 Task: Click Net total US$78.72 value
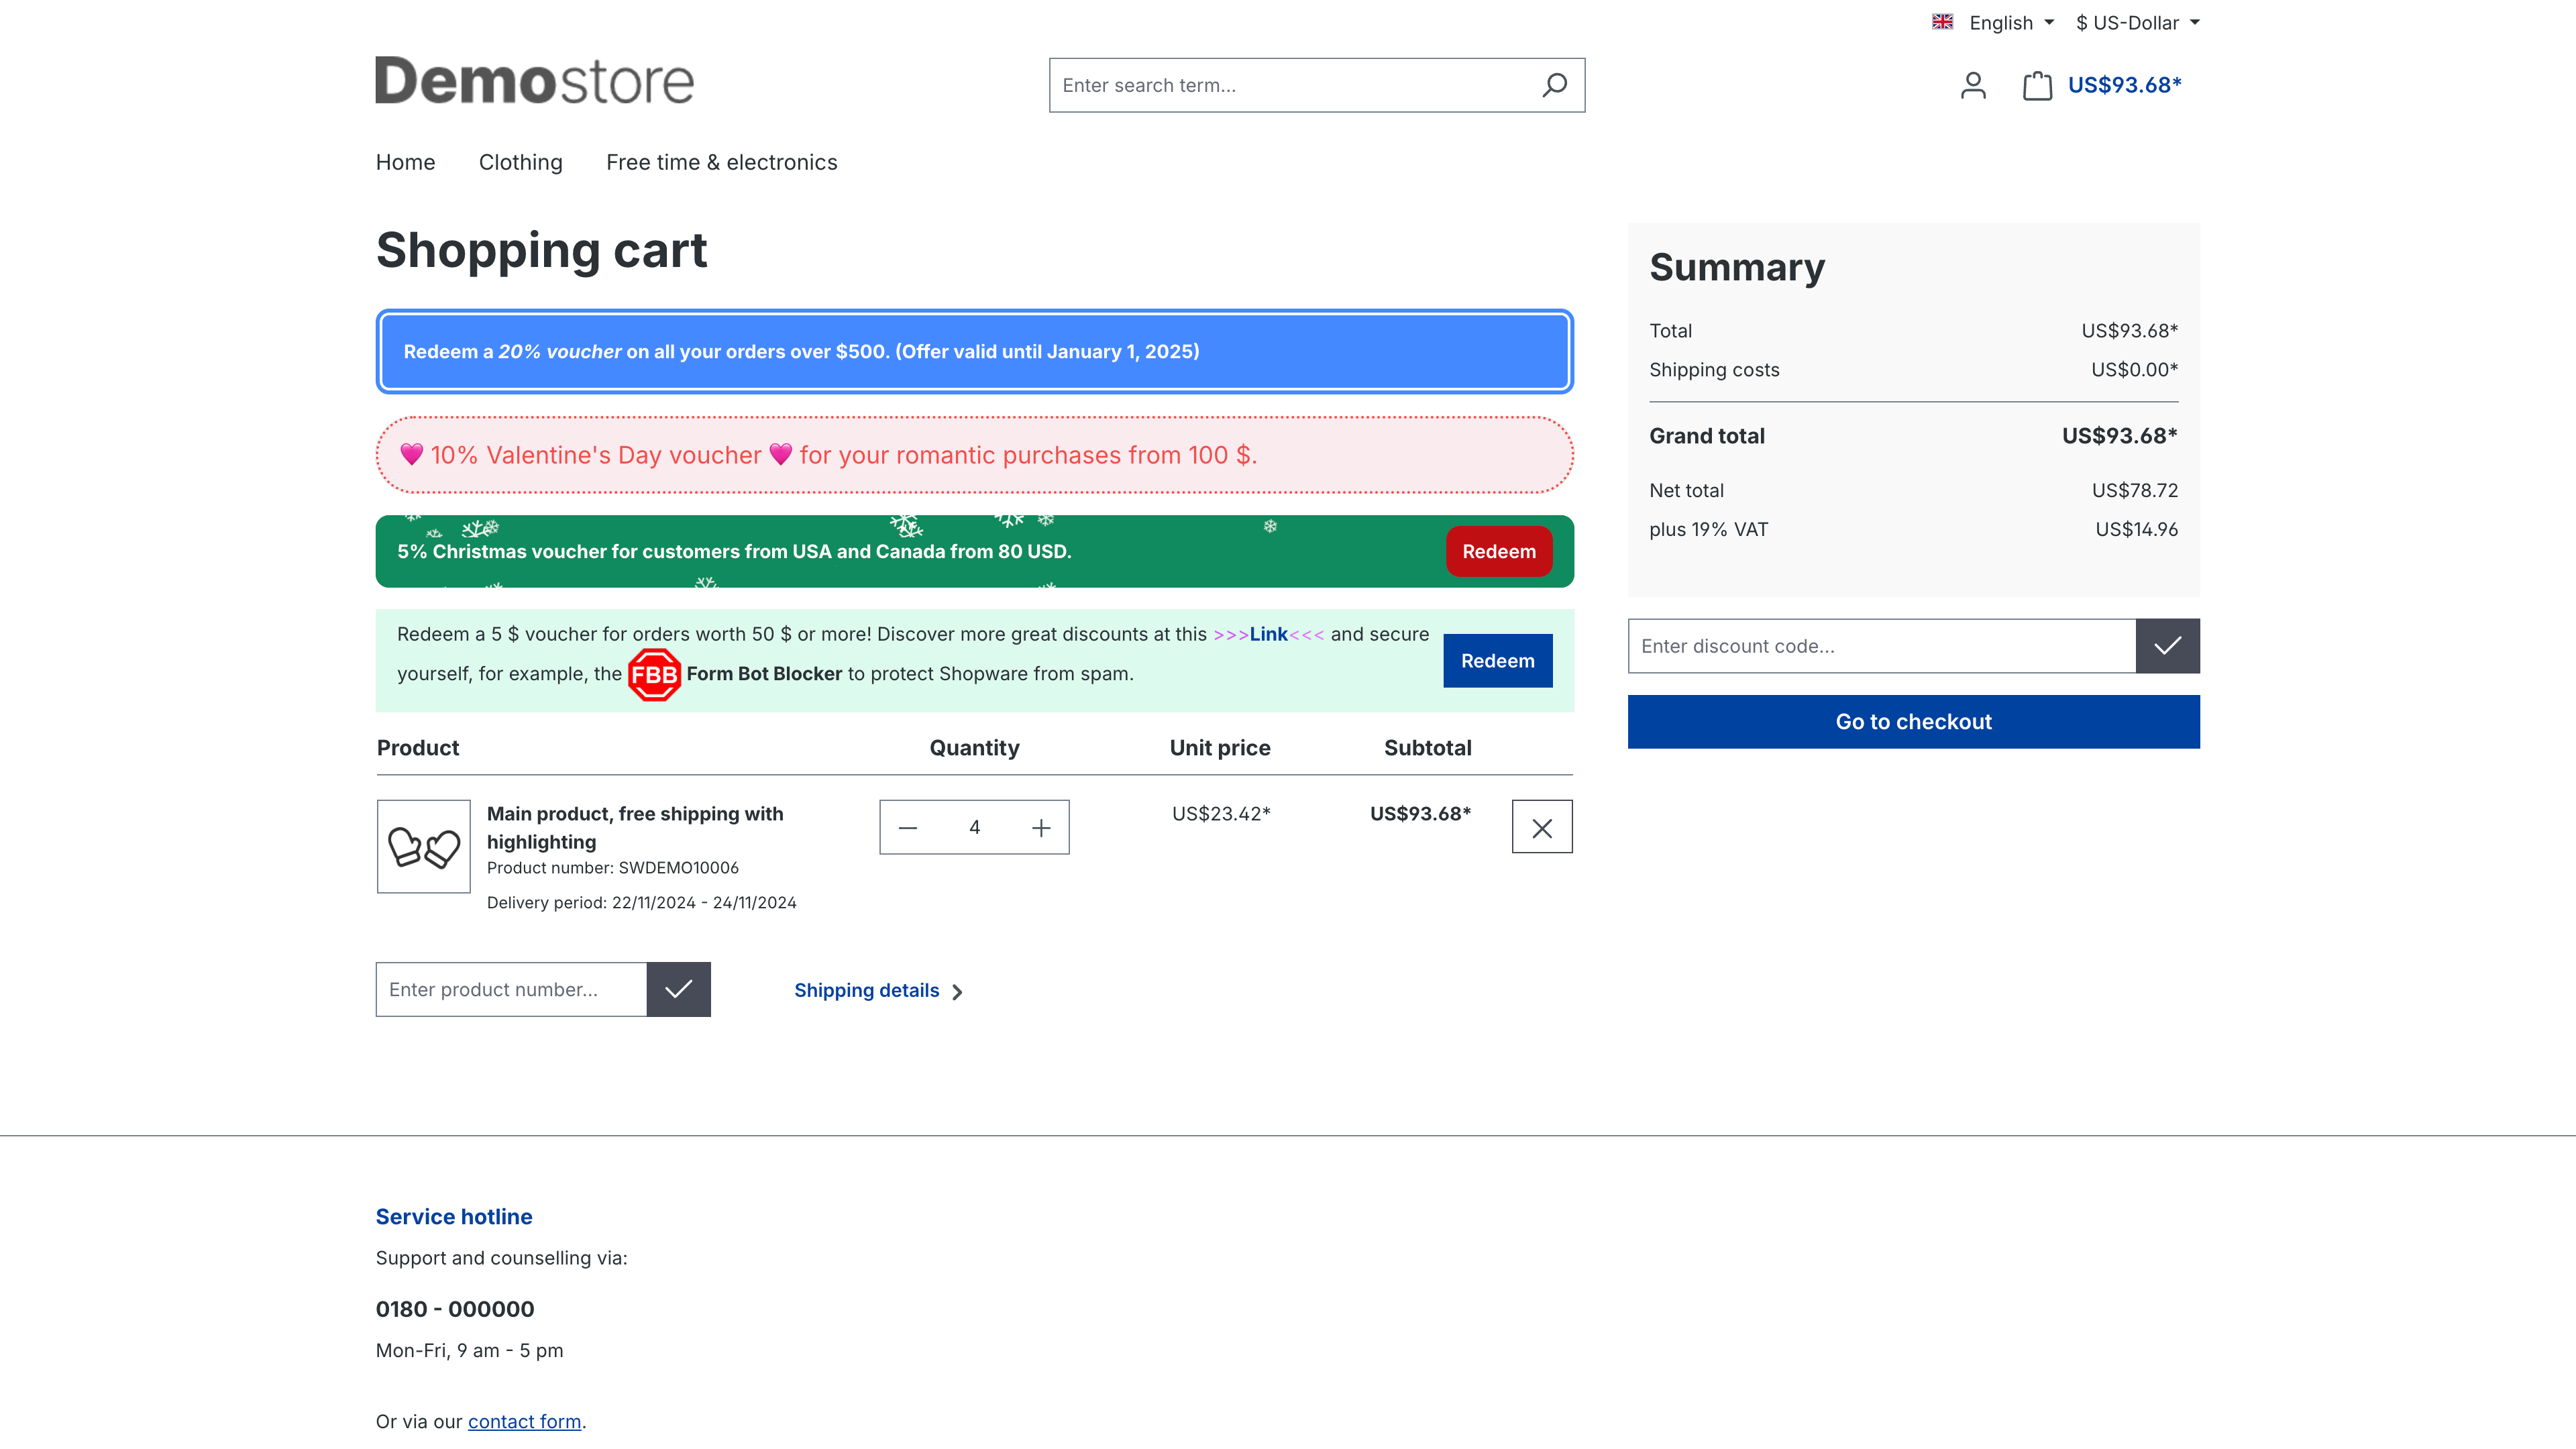pyautogui.click(x=2135, y=490)
